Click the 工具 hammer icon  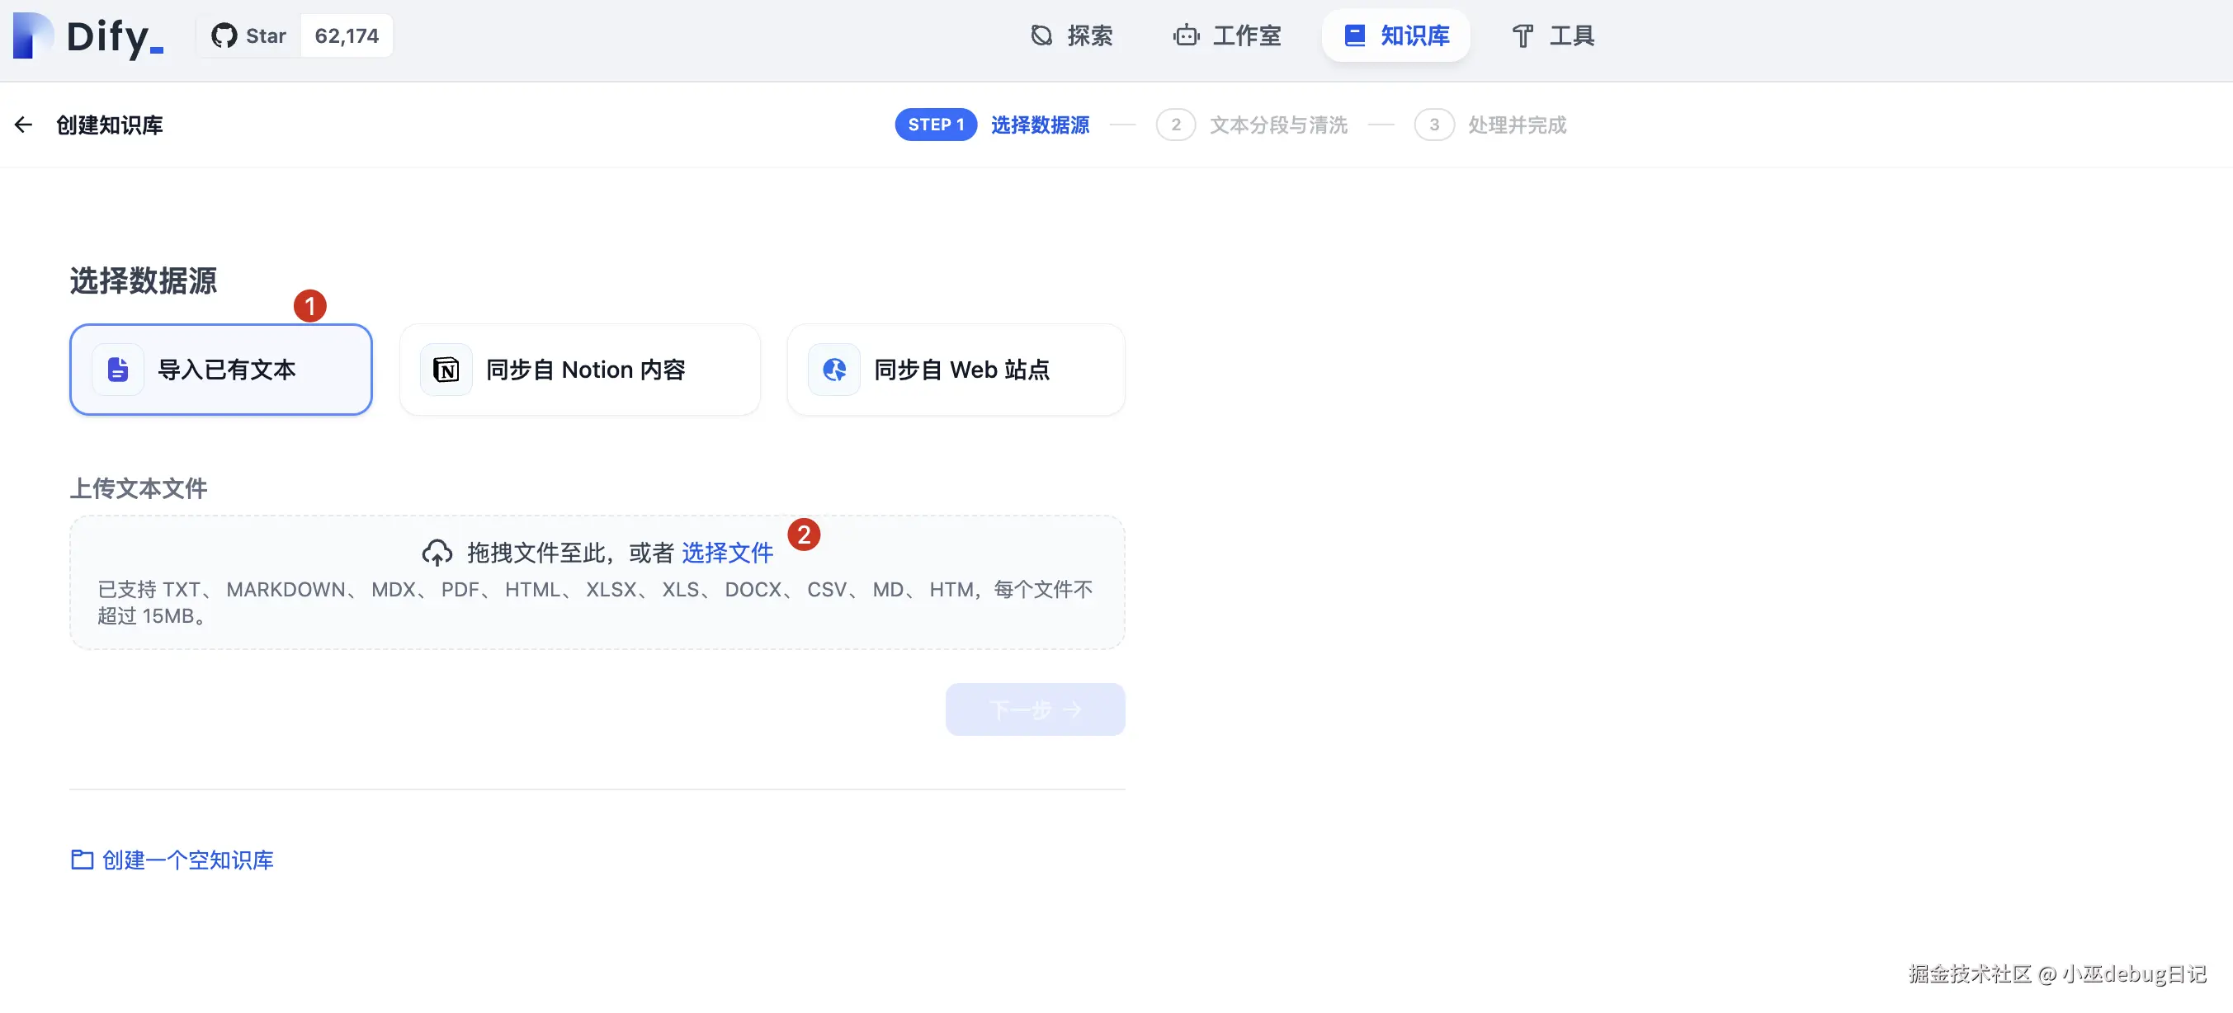1522,35
